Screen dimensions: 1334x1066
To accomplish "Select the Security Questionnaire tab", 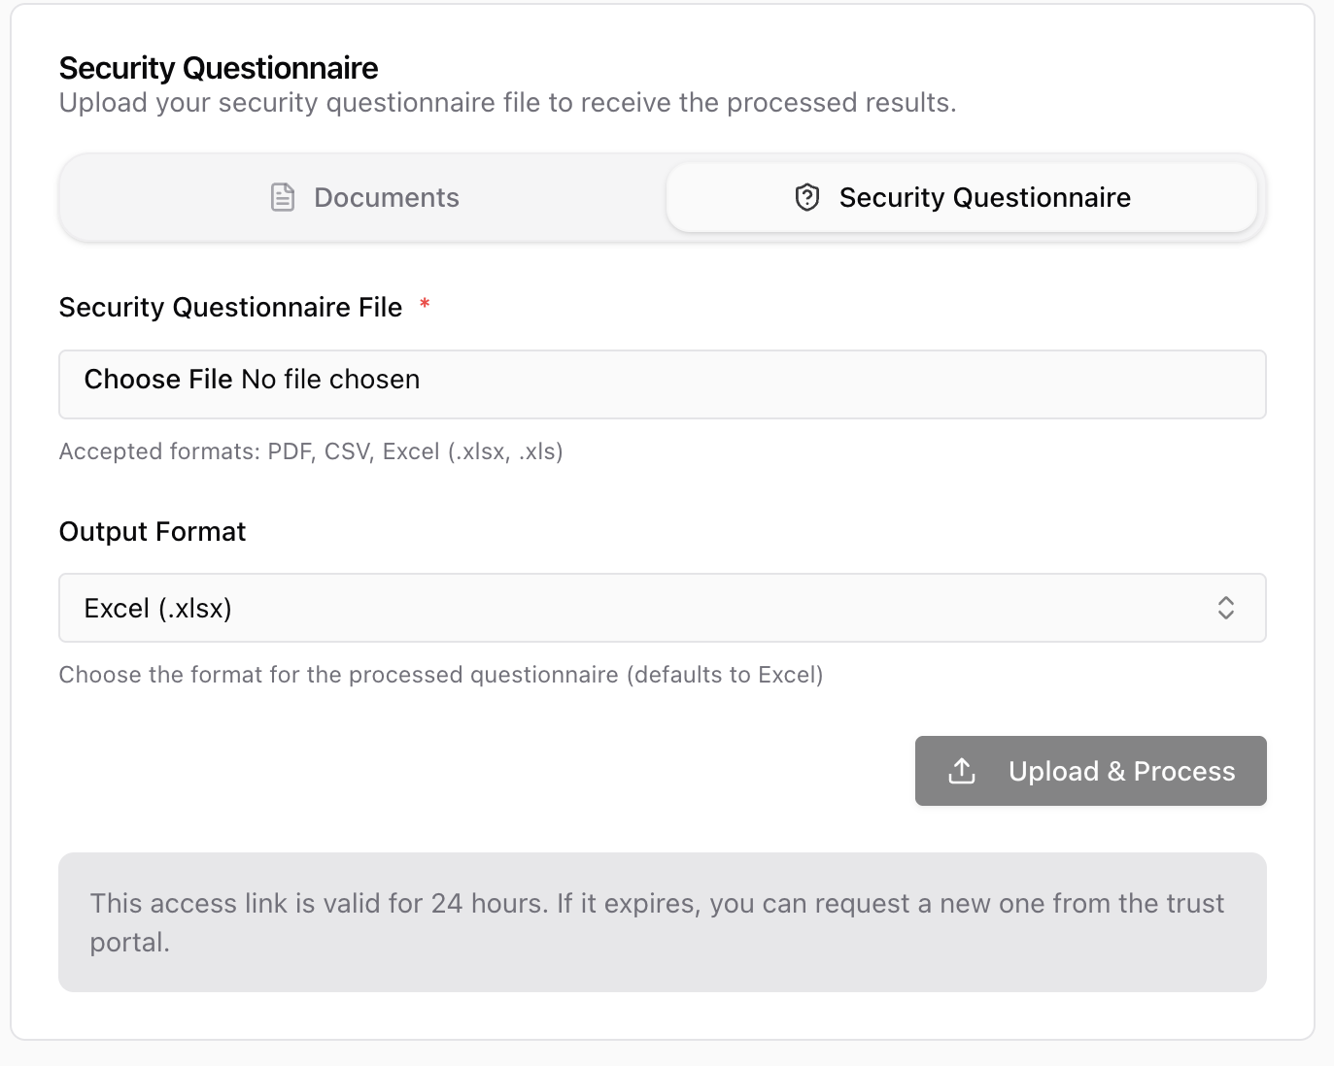I will pos(962,197).
